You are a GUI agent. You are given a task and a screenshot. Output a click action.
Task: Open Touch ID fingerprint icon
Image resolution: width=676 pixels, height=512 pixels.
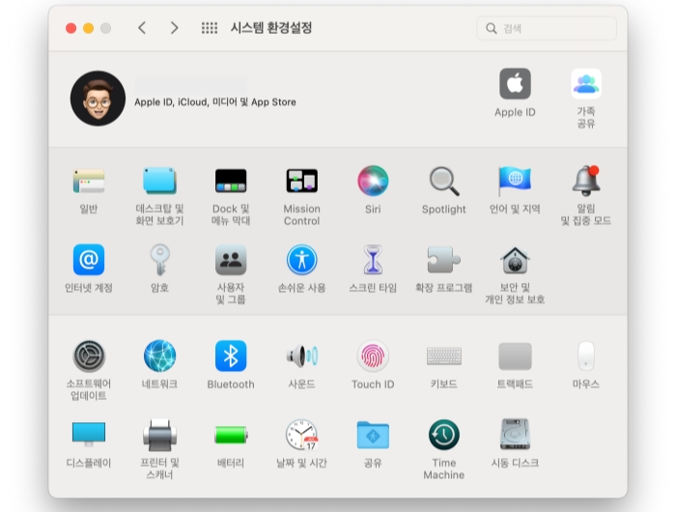[373, 356]
